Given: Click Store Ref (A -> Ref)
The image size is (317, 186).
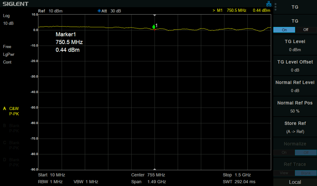Looking at the screenshot, I should point(295,127).
